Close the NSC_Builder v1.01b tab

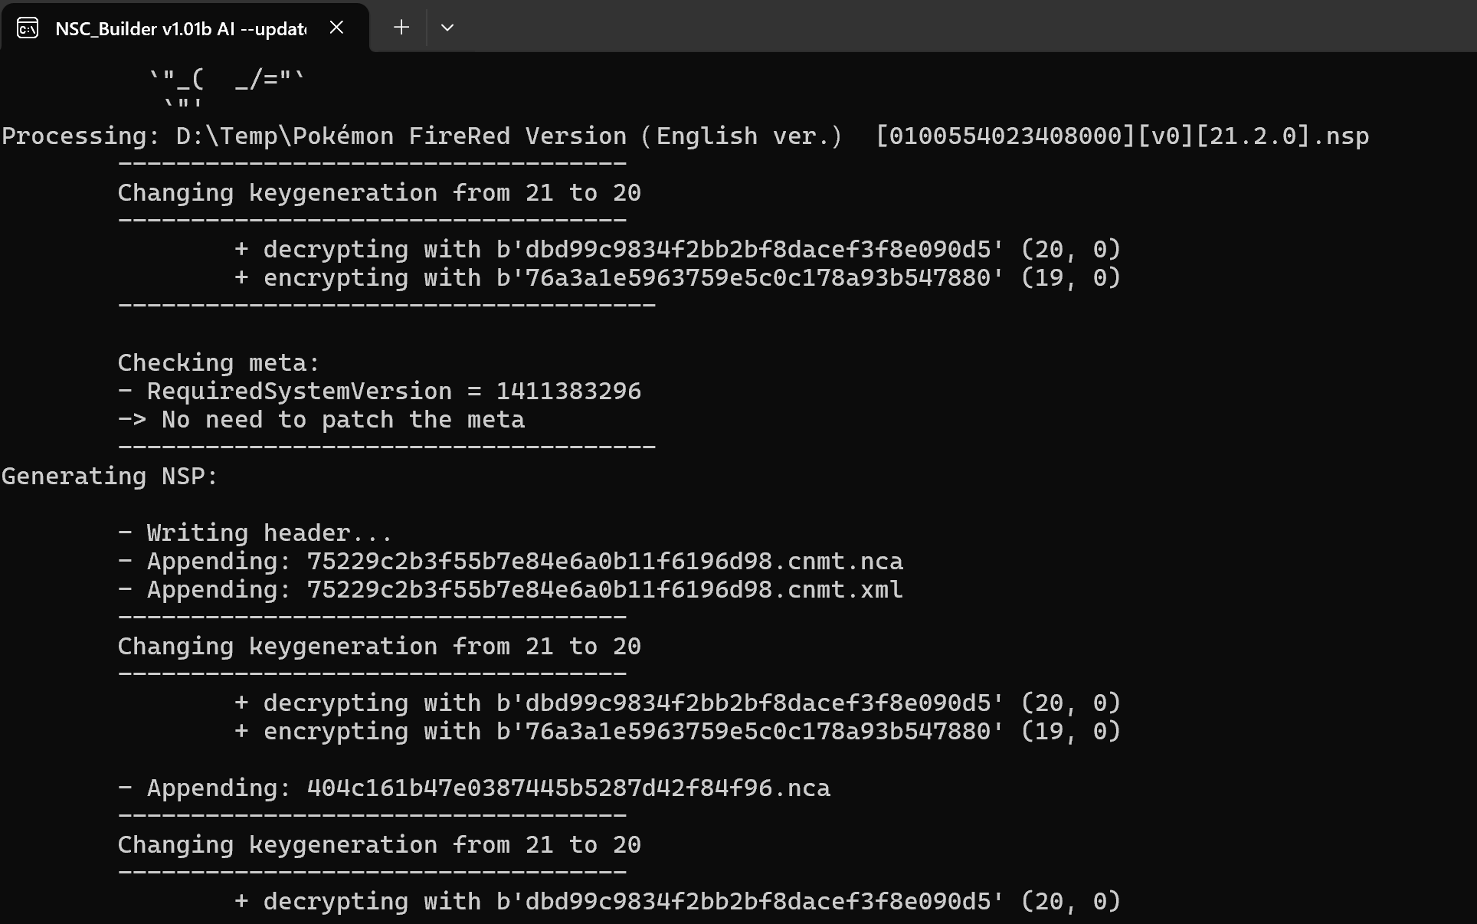click(336, 28)
